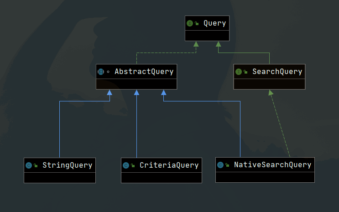This screenshot has height=212, width=339.
Task: Click the members compartment of CriteriaQuery node
Action: pyautogui.click(x=162, y=178)
